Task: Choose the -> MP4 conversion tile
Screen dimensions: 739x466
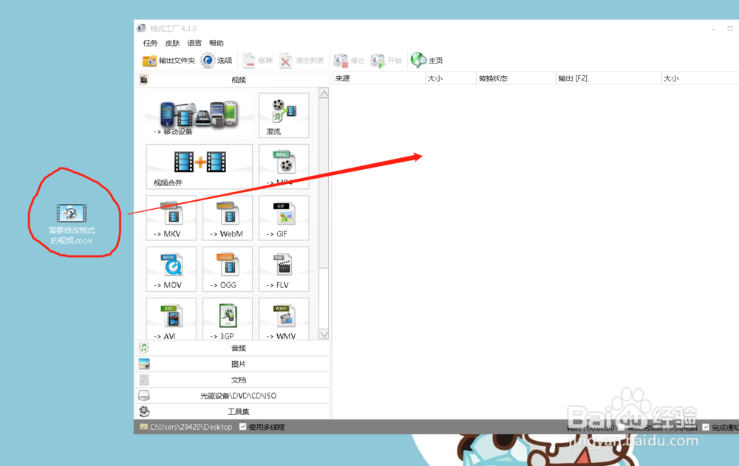Action: coord(284,166)
